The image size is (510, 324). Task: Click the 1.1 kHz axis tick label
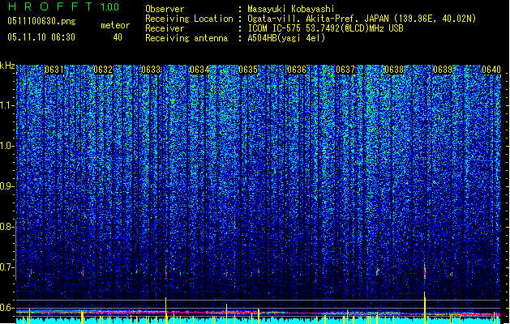pyautogui.click(x=7, y=105)
